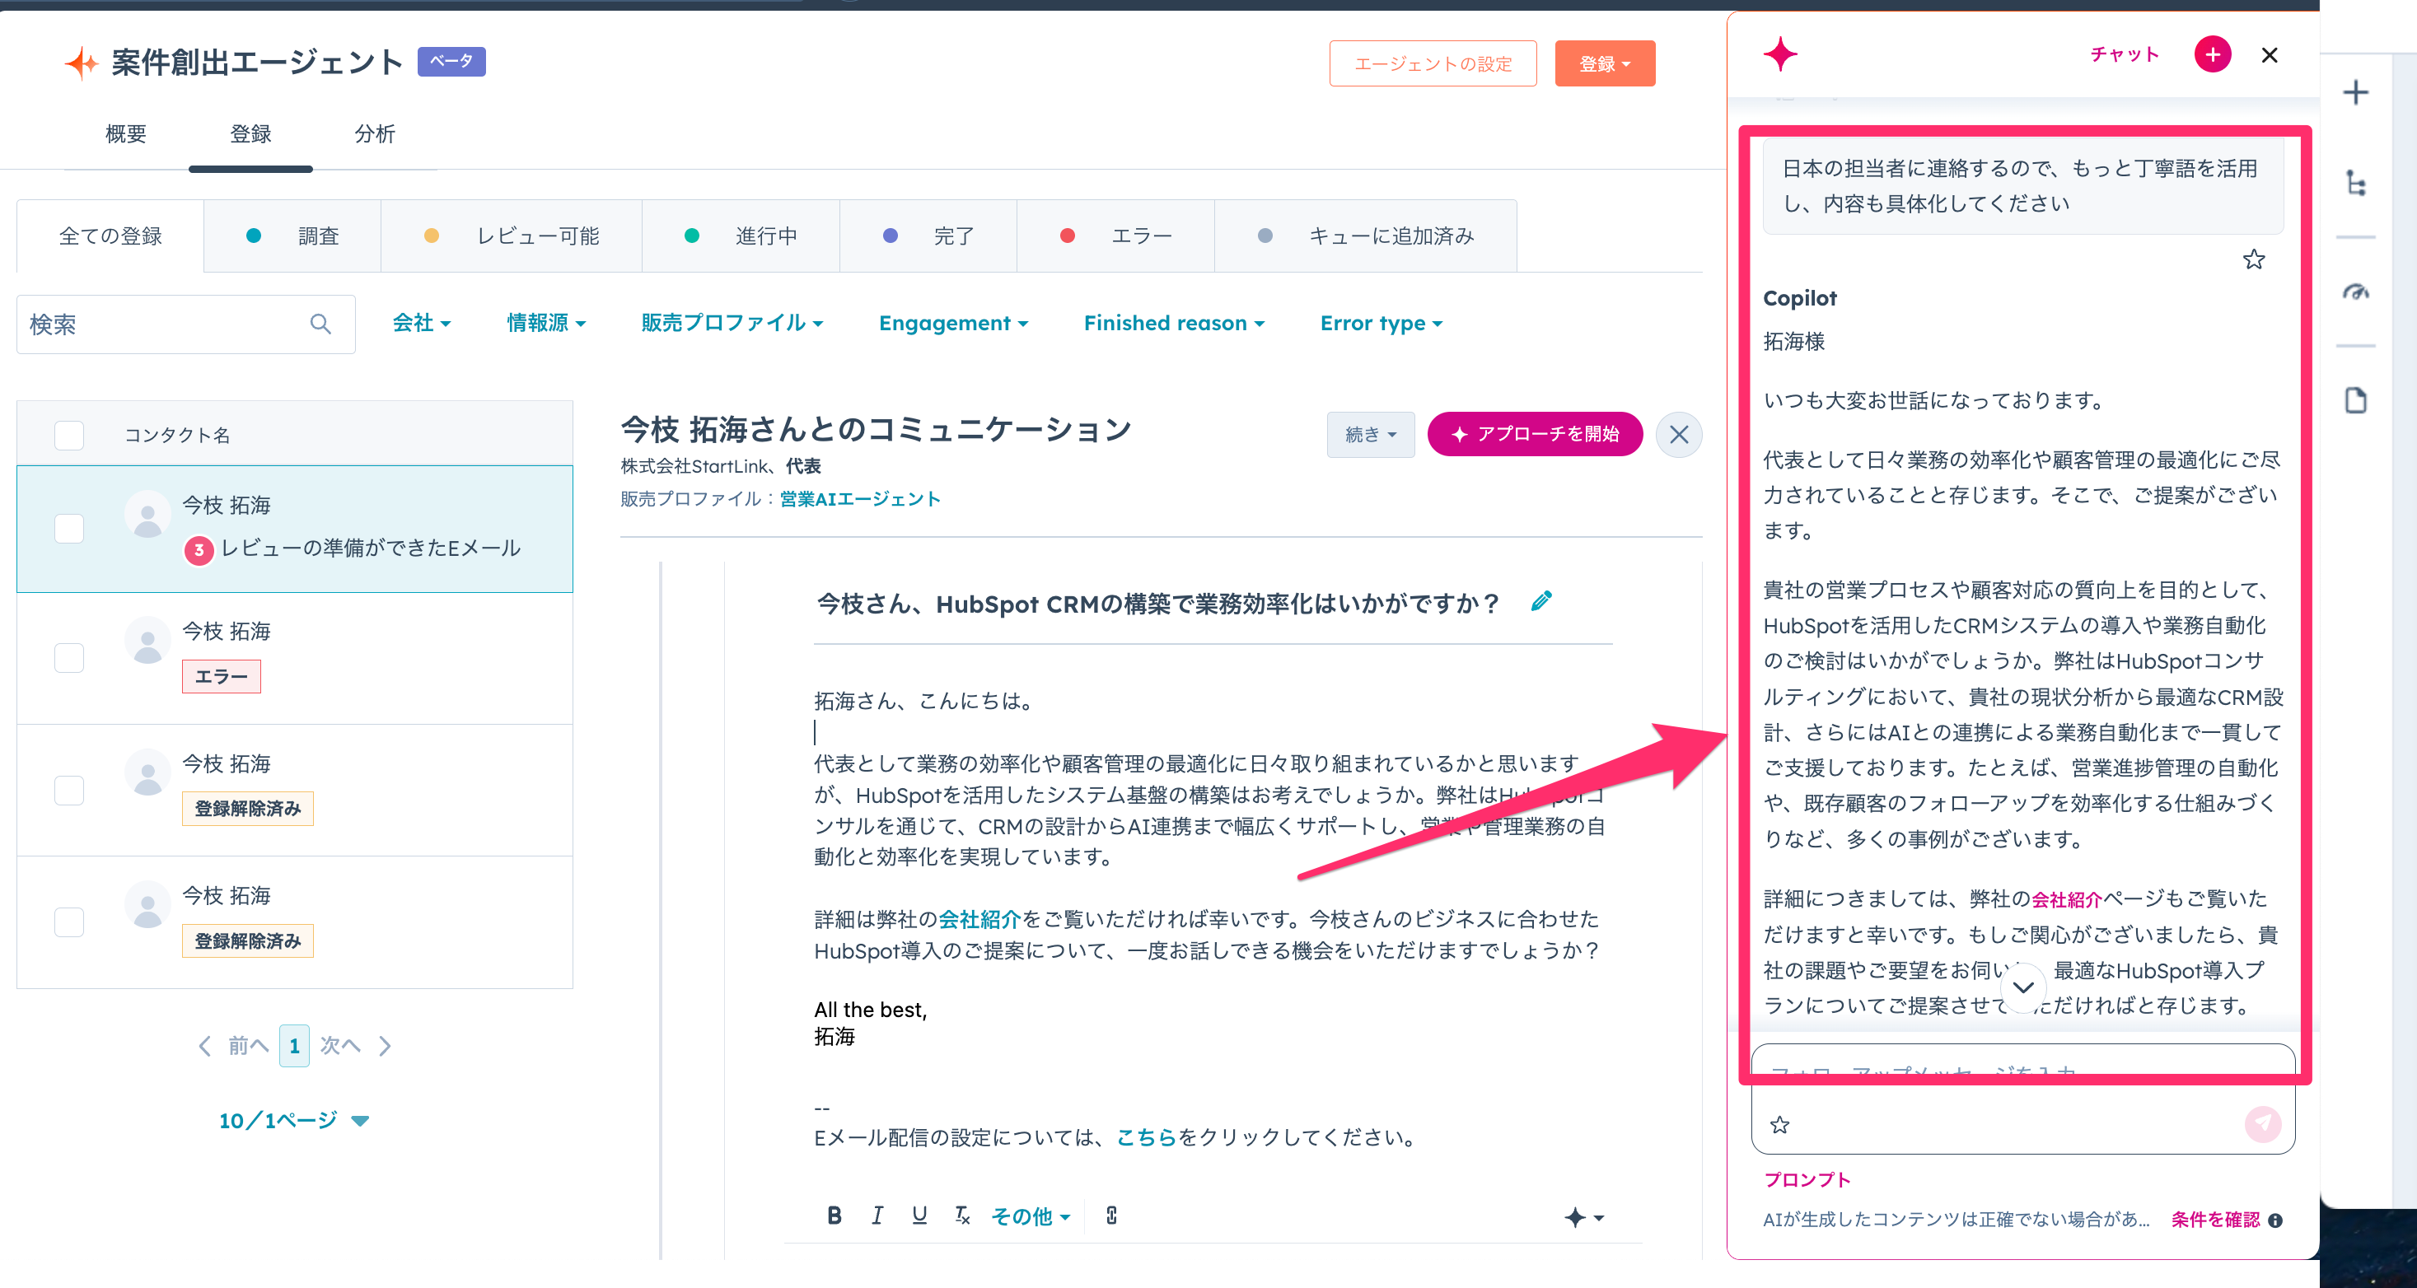Check the first 今枝 拓海 contact row
Viewport: 2417px width, 1288px height.
(69, 528)
